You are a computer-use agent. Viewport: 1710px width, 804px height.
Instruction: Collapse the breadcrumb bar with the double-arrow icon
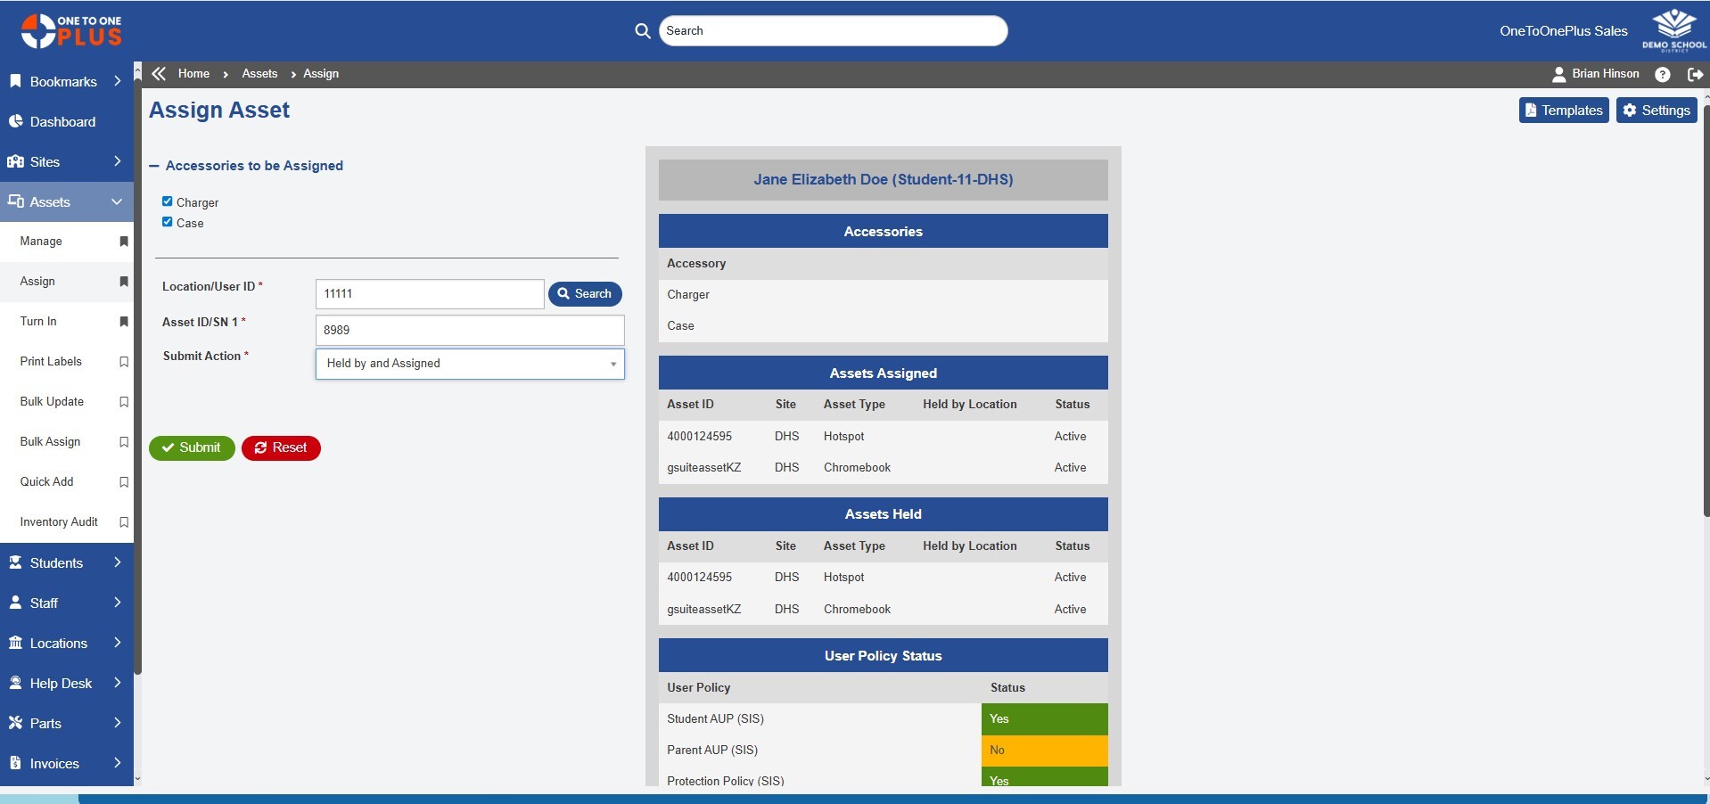[159, 73]
